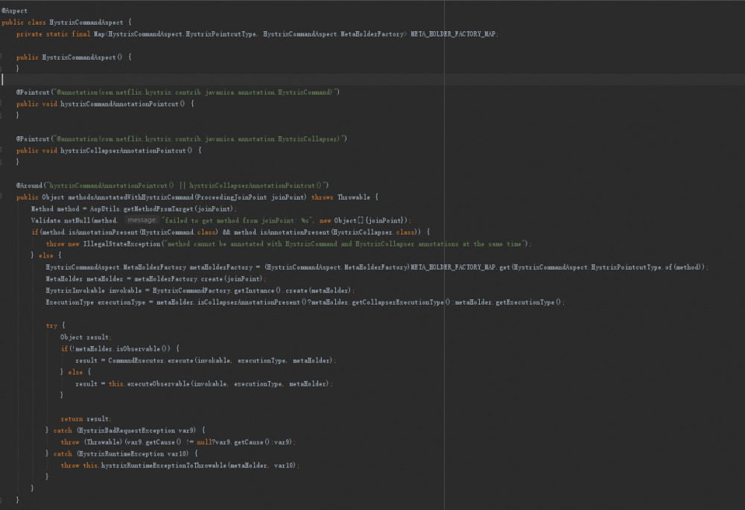The image size is (745, 510).
Task: Click getMethodFromTarget in the AopUtils call
Action: (159, 209)
